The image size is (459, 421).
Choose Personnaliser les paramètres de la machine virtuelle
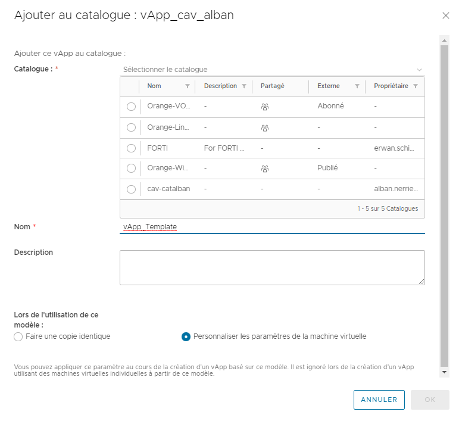coord(186,336)
